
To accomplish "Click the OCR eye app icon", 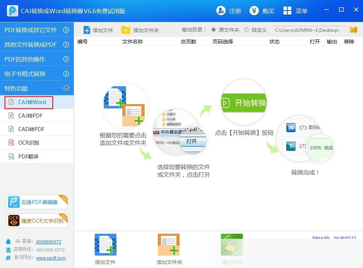I will click(14, 220).
